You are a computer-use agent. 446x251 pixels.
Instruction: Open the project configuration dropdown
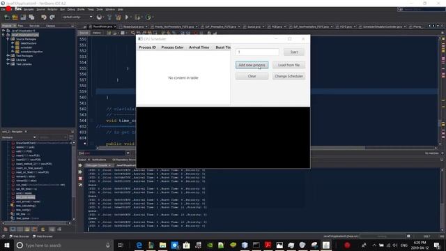77,17
